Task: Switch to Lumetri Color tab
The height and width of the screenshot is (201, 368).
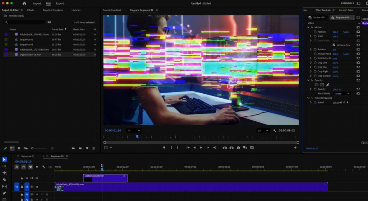Action: point(346,10)
